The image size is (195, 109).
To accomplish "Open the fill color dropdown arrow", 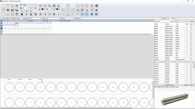I will coord(52,9).
